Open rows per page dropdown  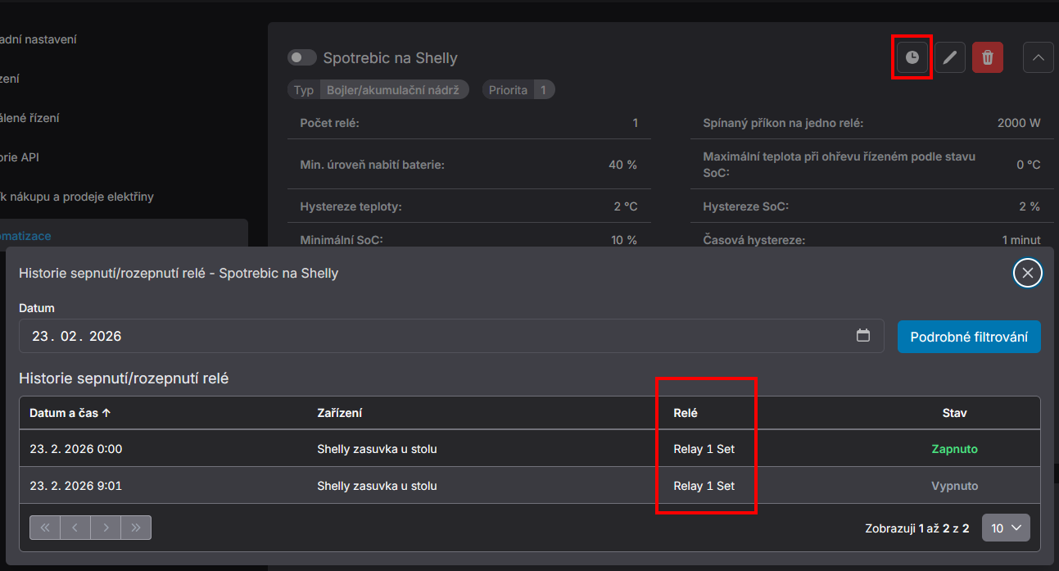[x=1006, y=528]
